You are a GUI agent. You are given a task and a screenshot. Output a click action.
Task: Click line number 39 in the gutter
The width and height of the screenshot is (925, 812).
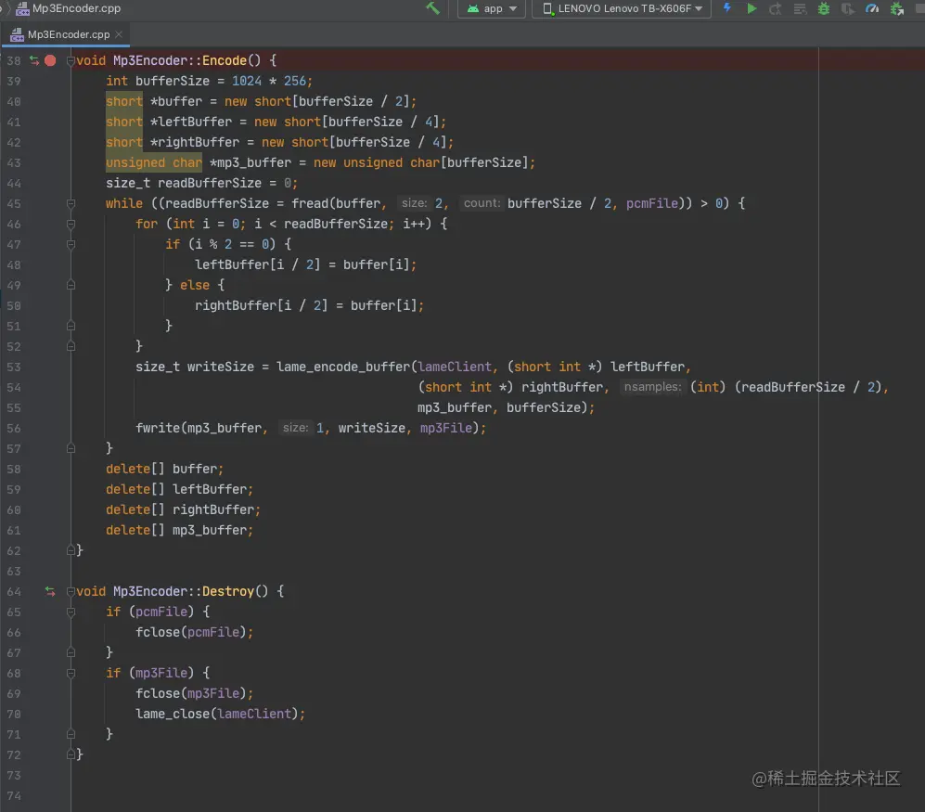14,81
